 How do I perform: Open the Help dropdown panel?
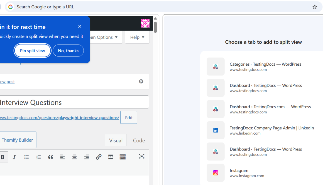[137, 37]
